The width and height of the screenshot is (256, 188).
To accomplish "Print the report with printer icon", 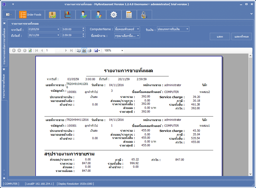I will [90, 50].
